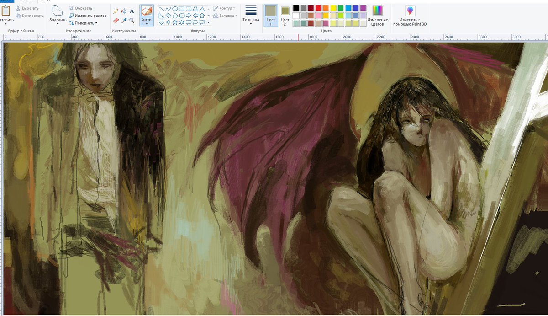Select the Magnifier tool
Screen dimensions: 548x316
[x=132, y=21]
